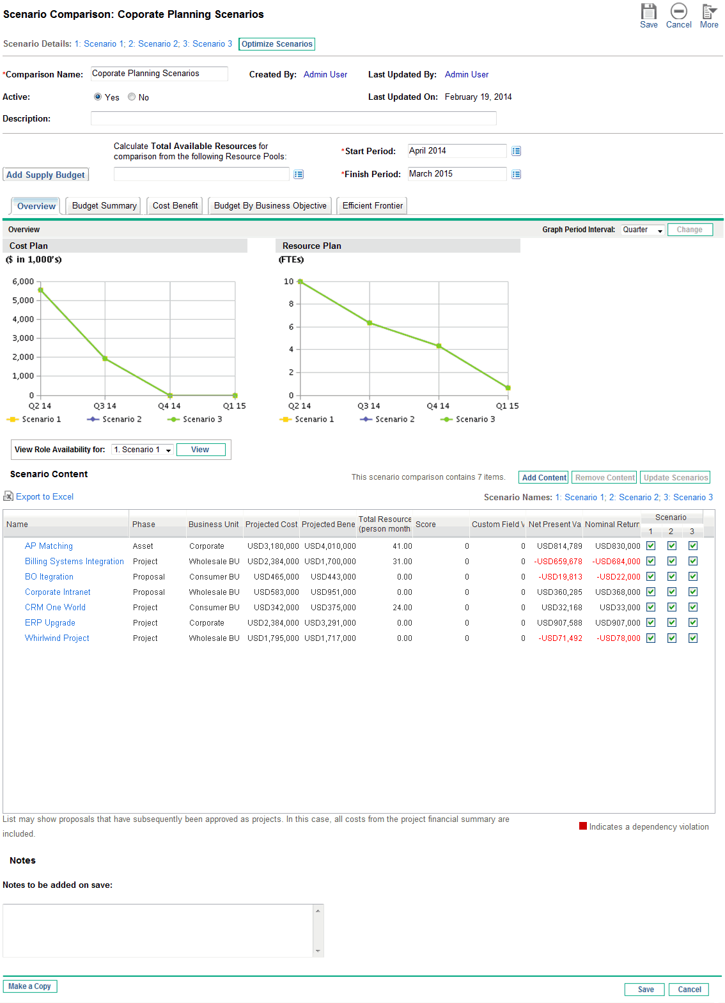The height and width of the screenshot is (1003, 725).
Task: Toggle Scenario 3 checkbox for Whirlwind Project
Action: point(692,638)
